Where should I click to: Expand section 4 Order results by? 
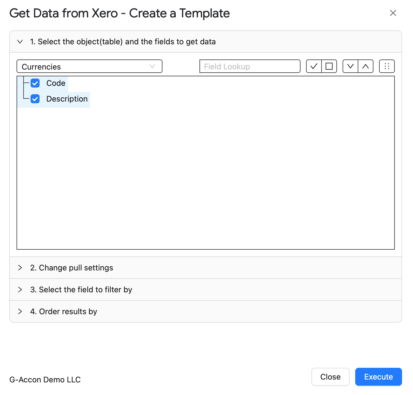click(206, 311)
